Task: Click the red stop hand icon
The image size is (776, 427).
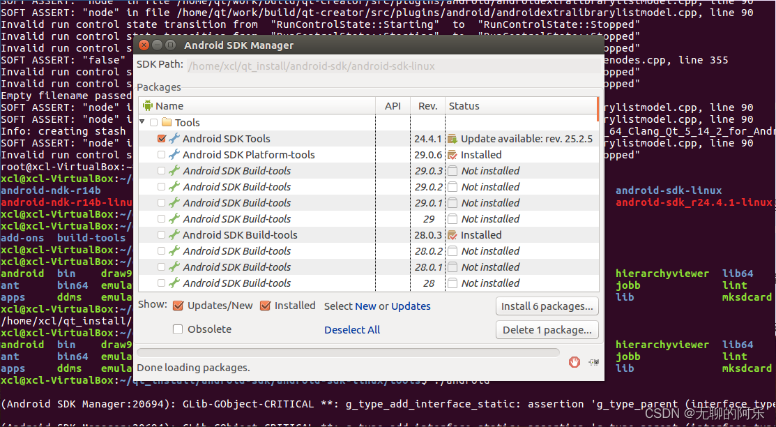Action: pyautogui.click(x=574, y=362)
